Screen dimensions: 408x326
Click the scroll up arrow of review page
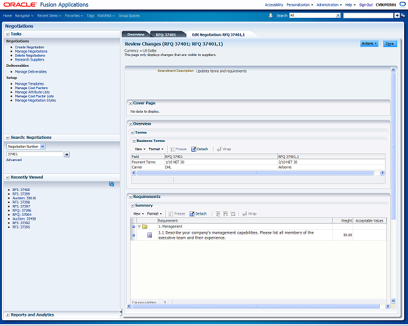point(393,69)
